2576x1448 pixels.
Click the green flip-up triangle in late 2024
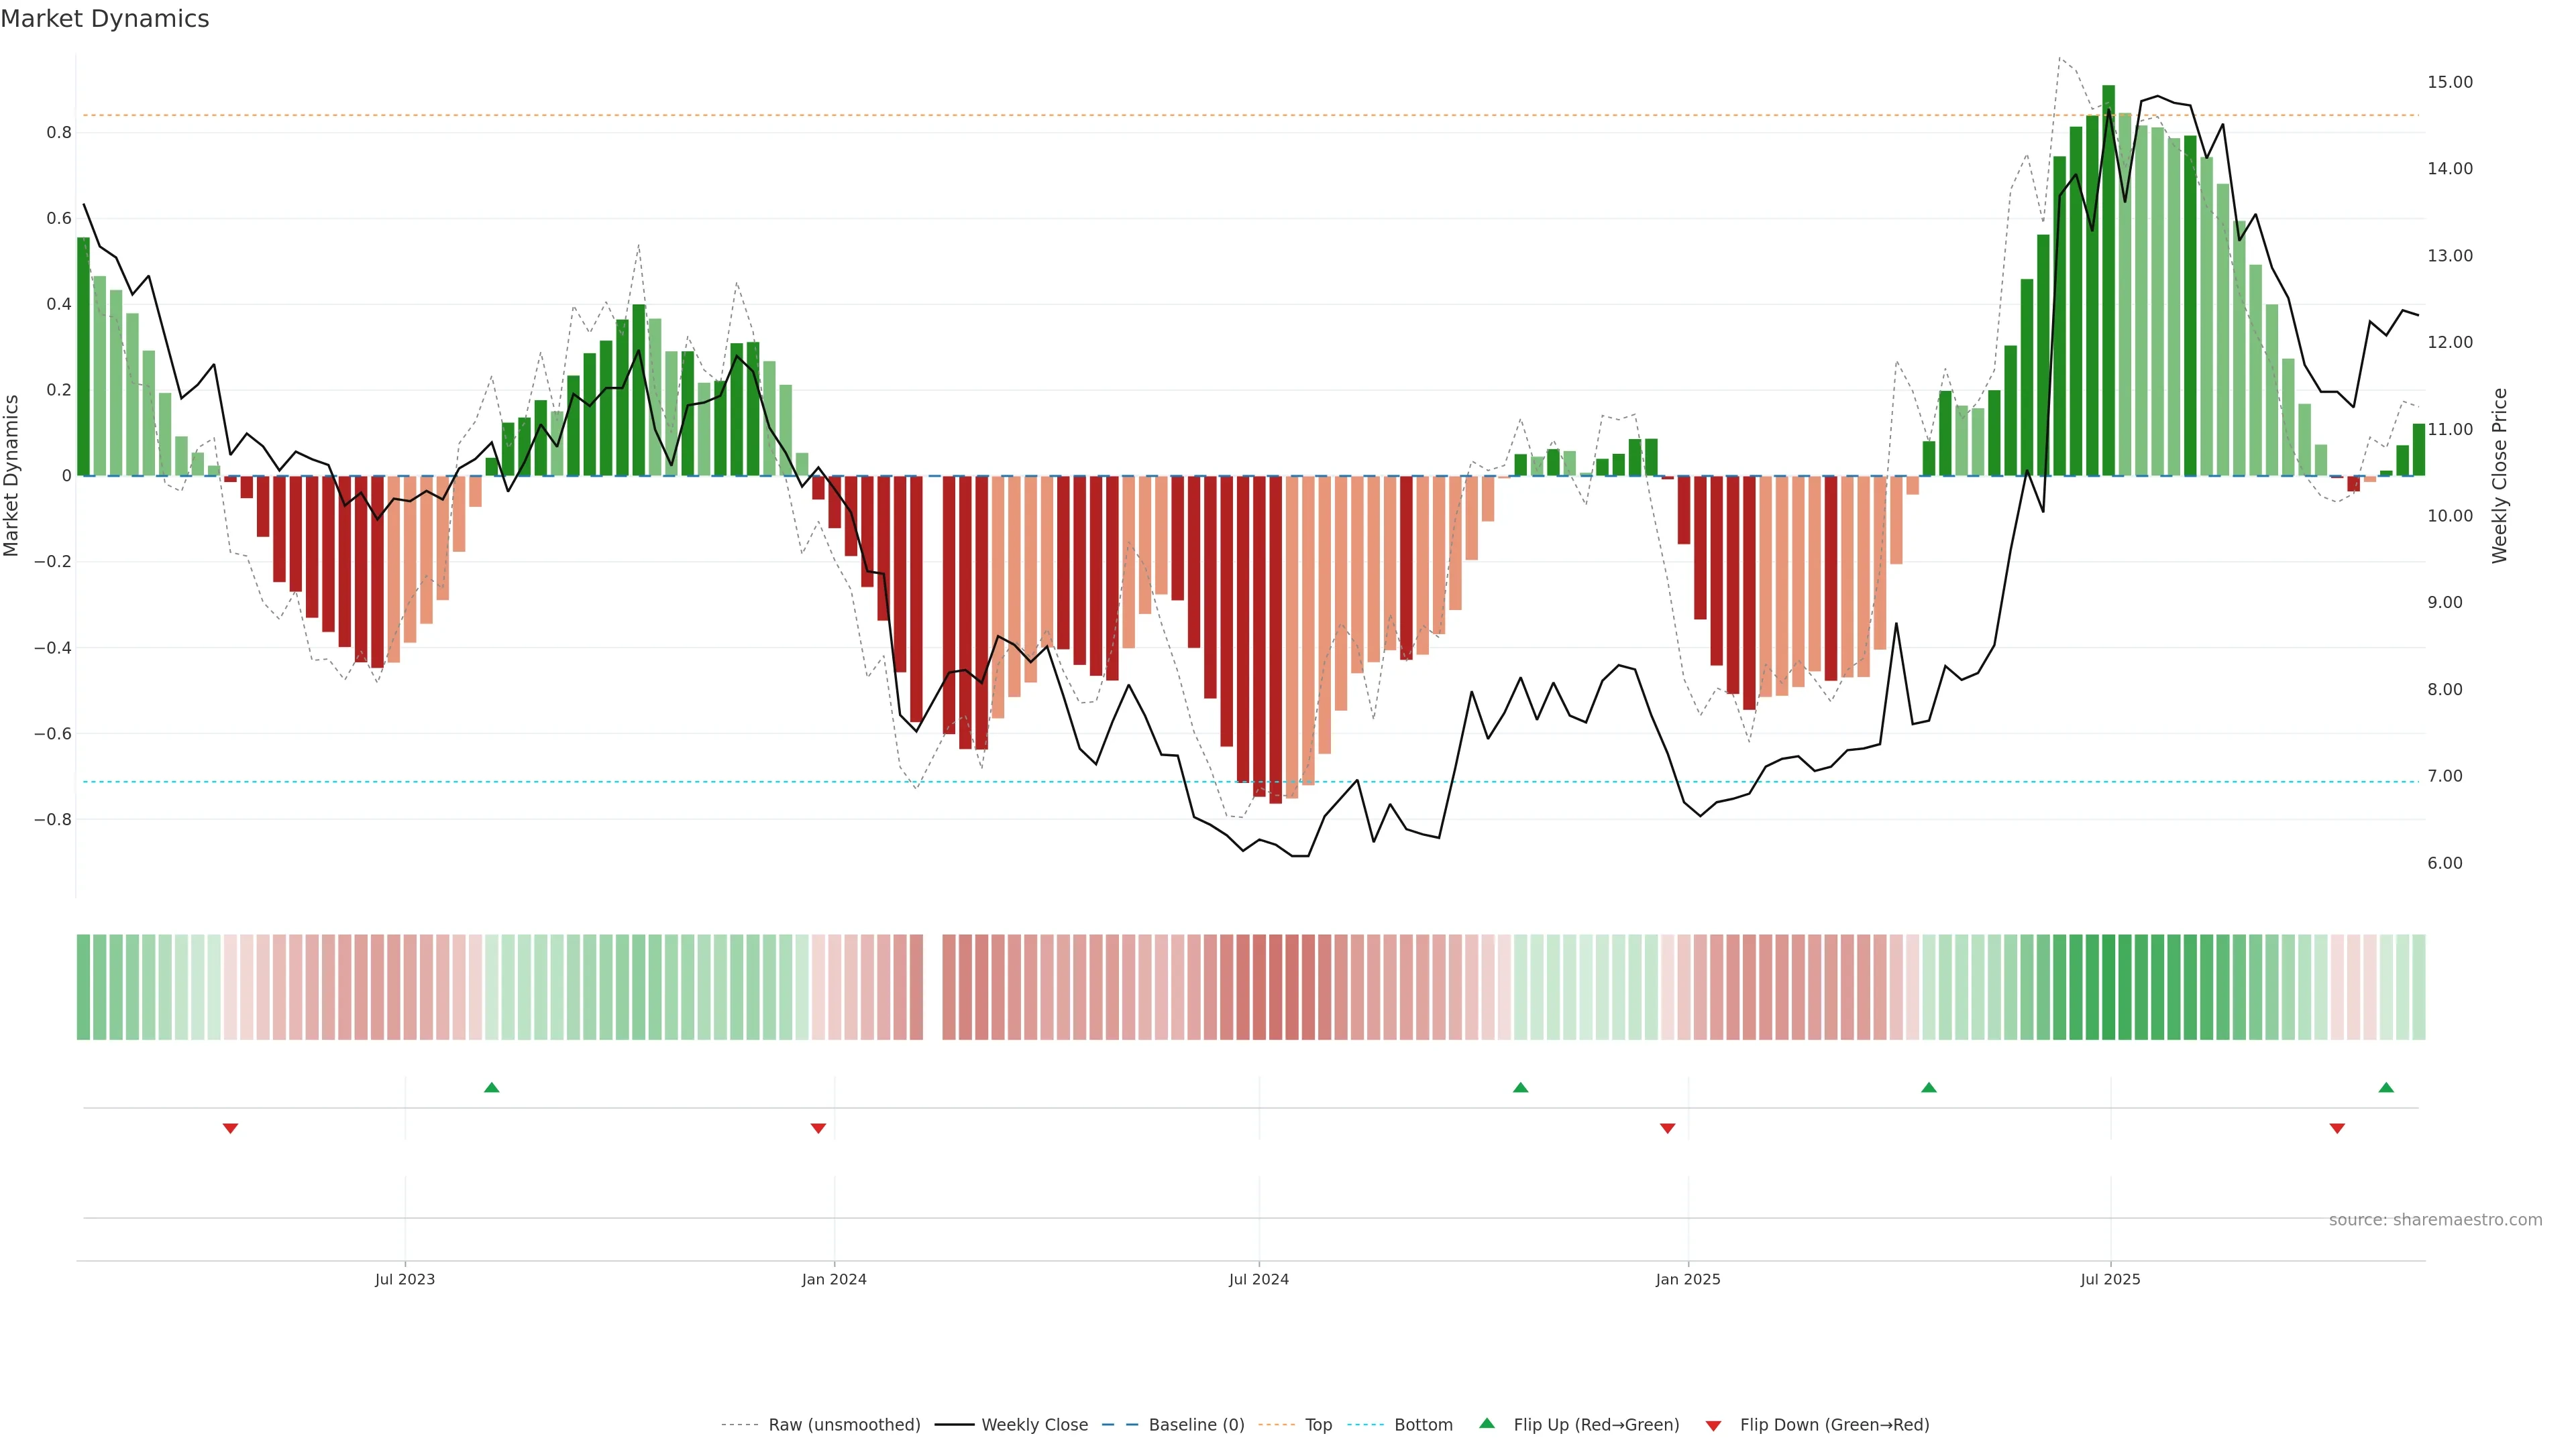1520,1087
